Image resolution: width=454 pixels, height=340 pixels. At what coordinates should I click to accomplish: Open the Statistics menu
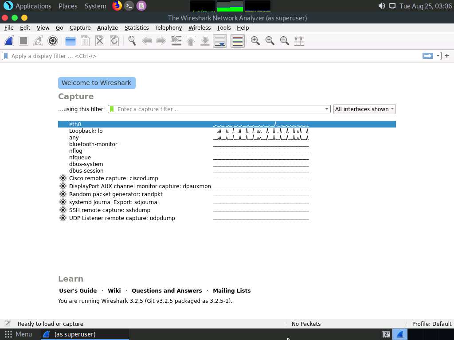[x=137, y=28]
